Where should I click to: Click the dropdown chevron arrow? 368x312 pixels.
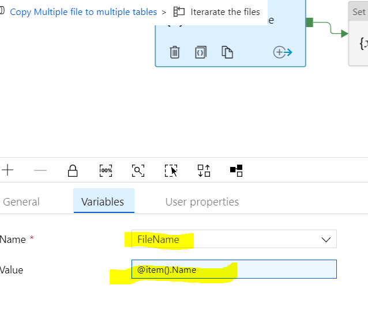click(326, 239)
